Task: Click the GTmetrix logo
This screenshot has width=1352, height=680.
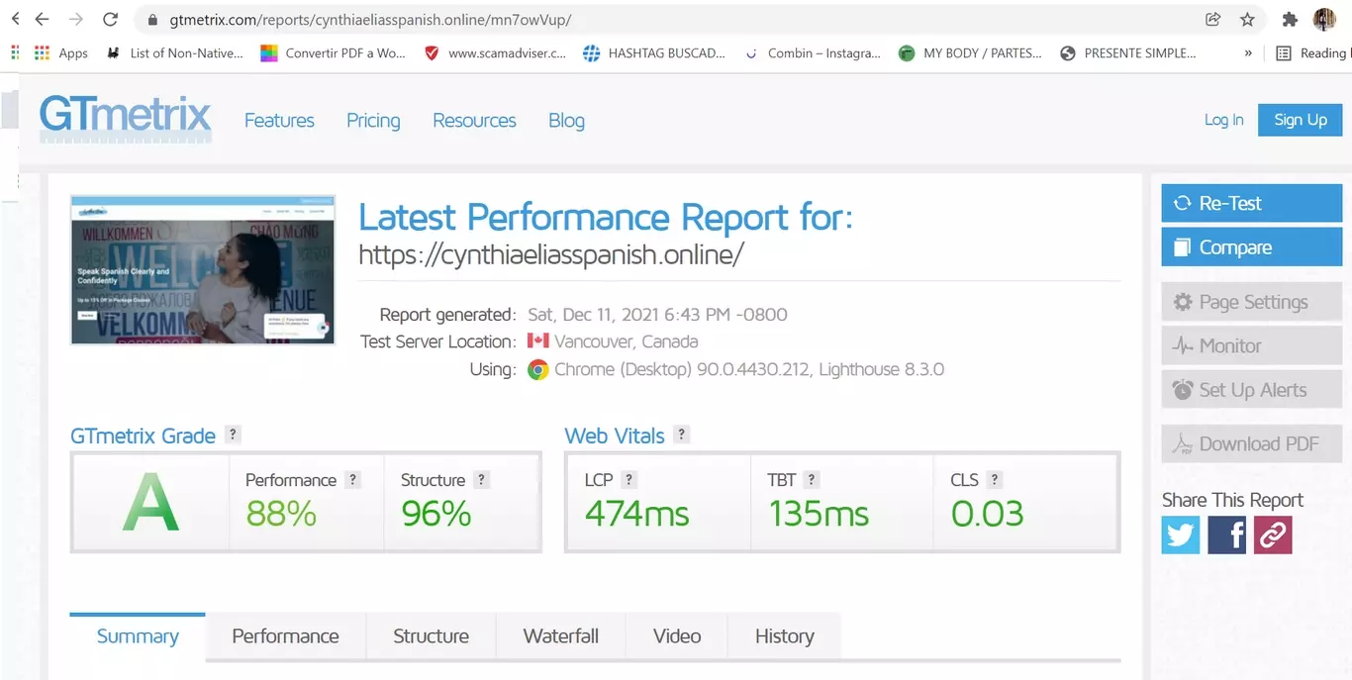Action: click(x=126, y=119)
